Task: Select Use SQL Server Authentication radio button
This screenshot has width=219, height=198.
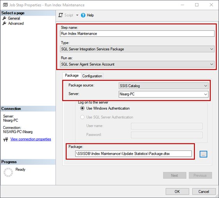Action: point(82,117)
